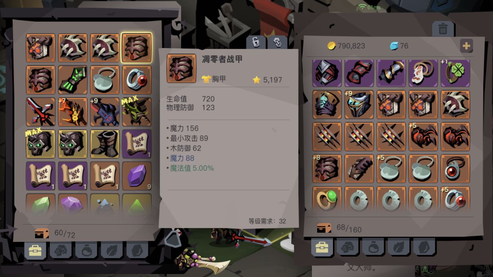
Task: Click the green gem gold ring
Action: click(x=327, y=201)
